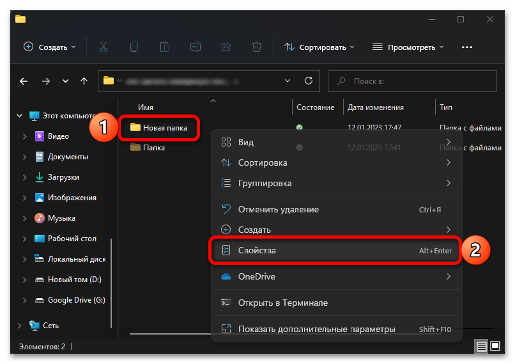
Task: Click the Share icon in toolbar
Action: coord(226,47)
